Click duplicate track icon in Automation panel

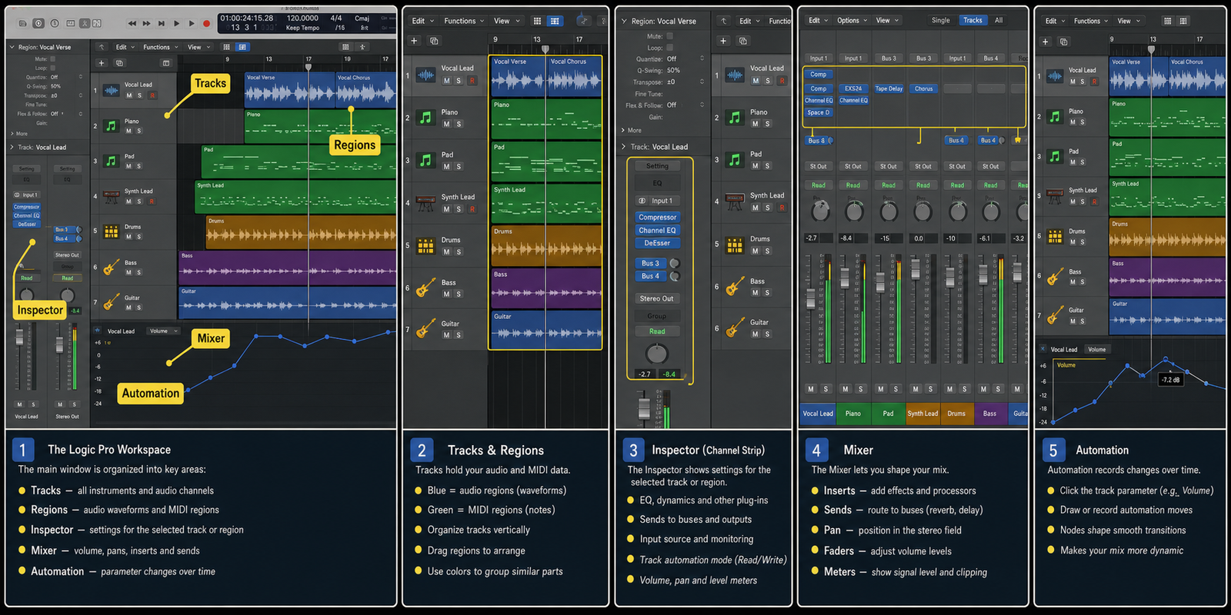pyautogui.click(x=1063, y=42)
